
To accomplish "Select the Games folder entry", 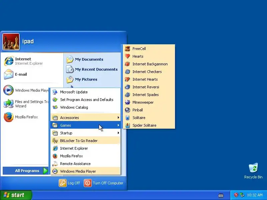I will coord(85,125).
